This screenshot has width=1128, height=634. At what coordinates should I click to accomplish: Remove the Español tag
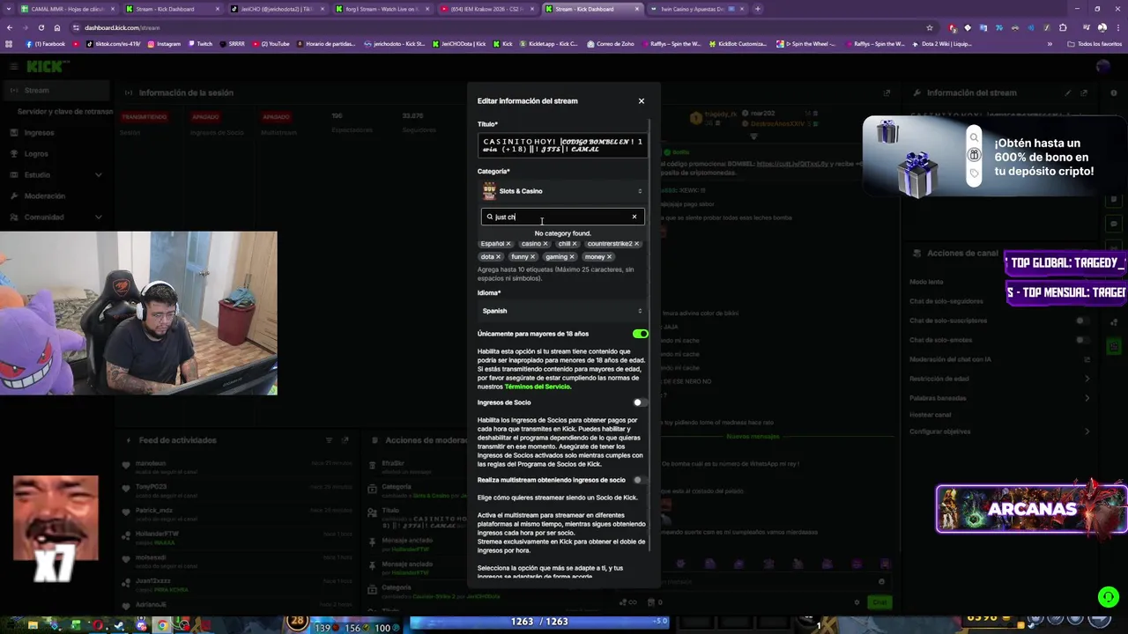(x=508, y=244)
